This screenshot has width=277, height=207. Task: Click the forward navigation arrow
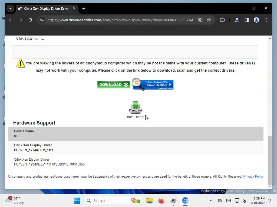21,20
